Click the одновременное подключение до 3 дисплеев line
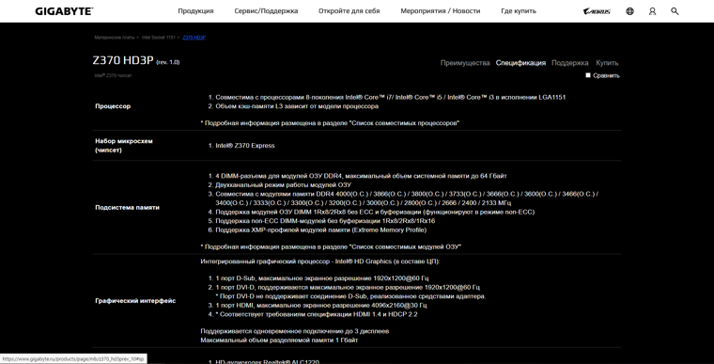 tap(295, 331)
